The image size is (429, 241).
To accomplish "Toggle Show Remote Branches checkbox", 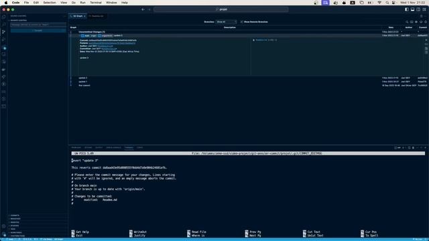I will click(x=241, y=22).
